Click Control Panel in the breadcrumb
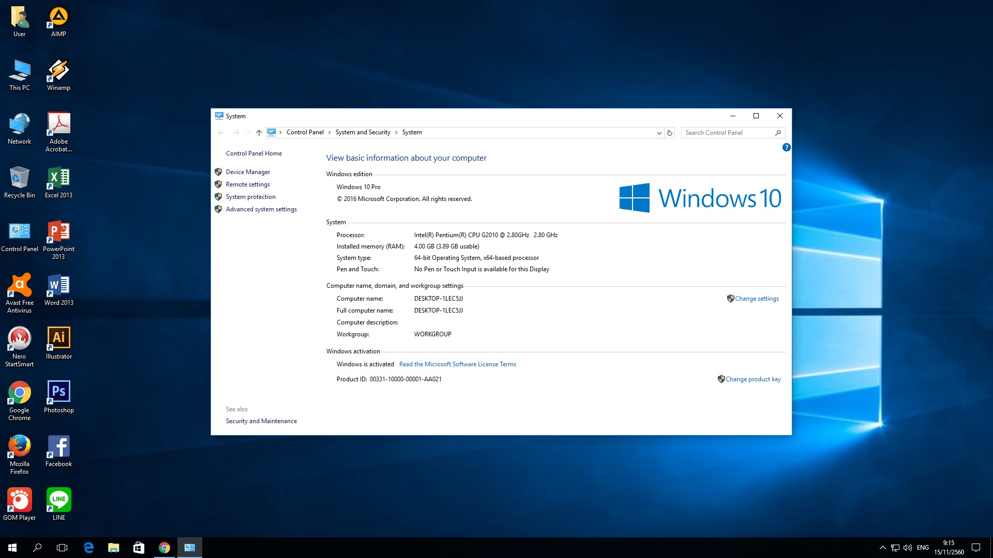The width and height of the screenshot is (993, 558). [305, 132]
